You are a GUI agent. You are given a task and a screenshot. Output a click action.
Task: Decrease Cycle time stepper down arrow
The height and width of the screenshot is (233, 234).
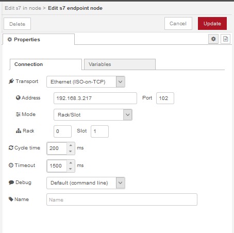tap(71, 152)
